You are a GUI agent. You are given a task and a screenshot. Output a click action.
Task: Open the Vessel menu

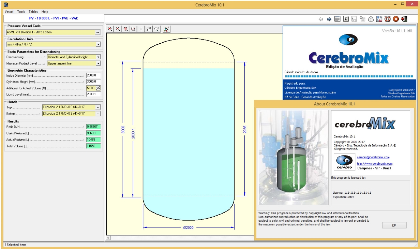pos(9,12)
